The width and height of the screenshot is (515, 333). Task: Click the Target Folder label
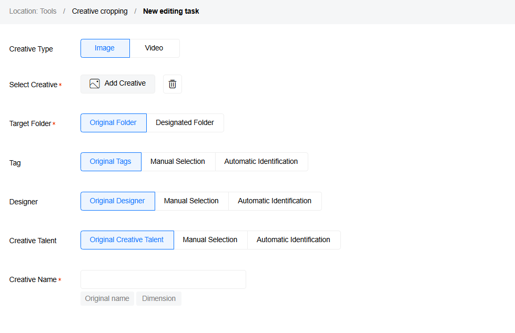tap(30, 123)
